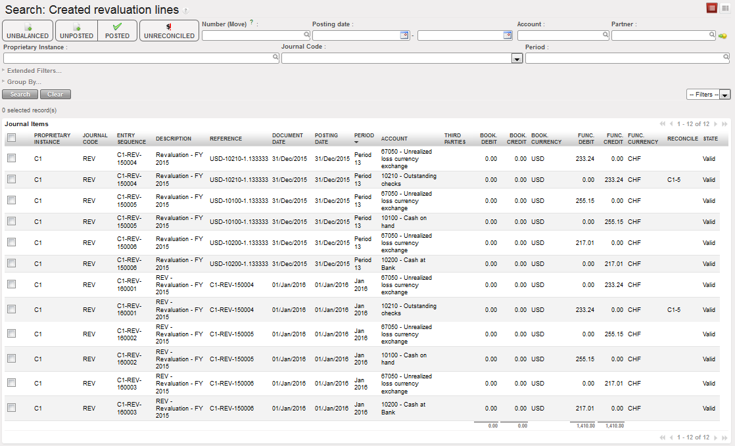Check the select-all checkbox in table header
The image size is (735, 446).
[x=11, y=138]
